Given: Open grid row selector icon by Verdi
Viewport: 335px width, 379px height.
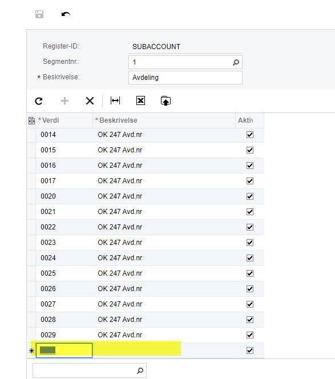Looking at the screenshot, I should [31, 120].
